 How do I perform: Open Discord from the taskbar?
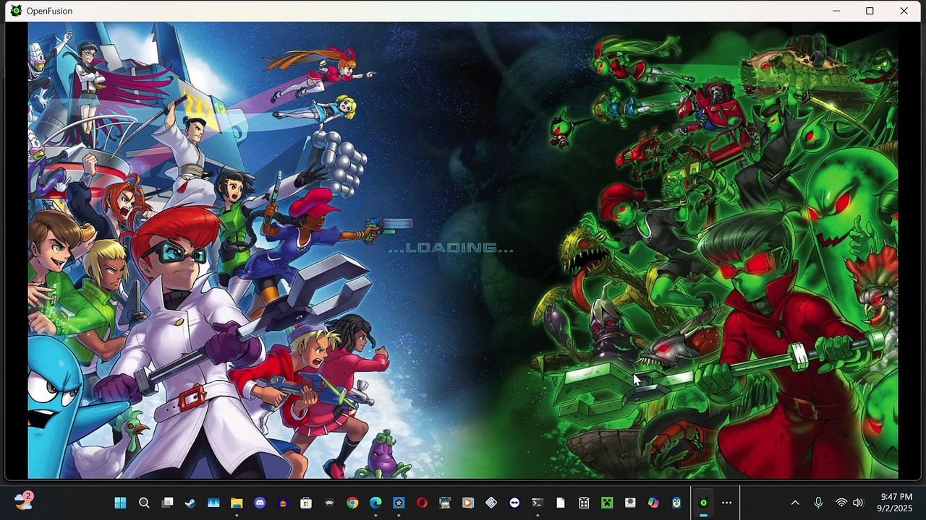pyautogui.click(x=260, y=503)
